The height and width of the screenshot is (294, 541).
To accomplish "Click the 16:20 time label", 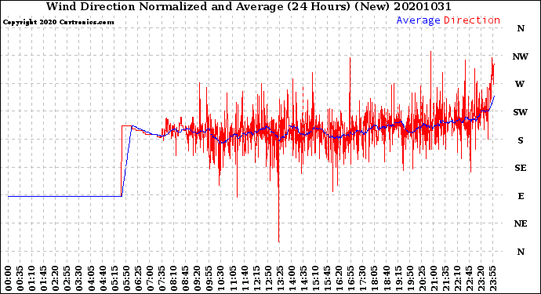I will click(x=339, y=278).
